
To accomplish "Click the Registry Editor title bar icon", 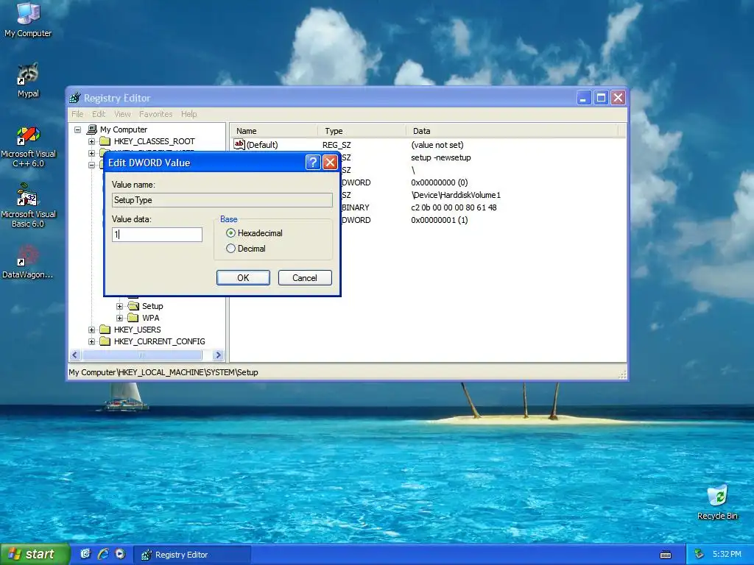I will click(x=75, y=98).
